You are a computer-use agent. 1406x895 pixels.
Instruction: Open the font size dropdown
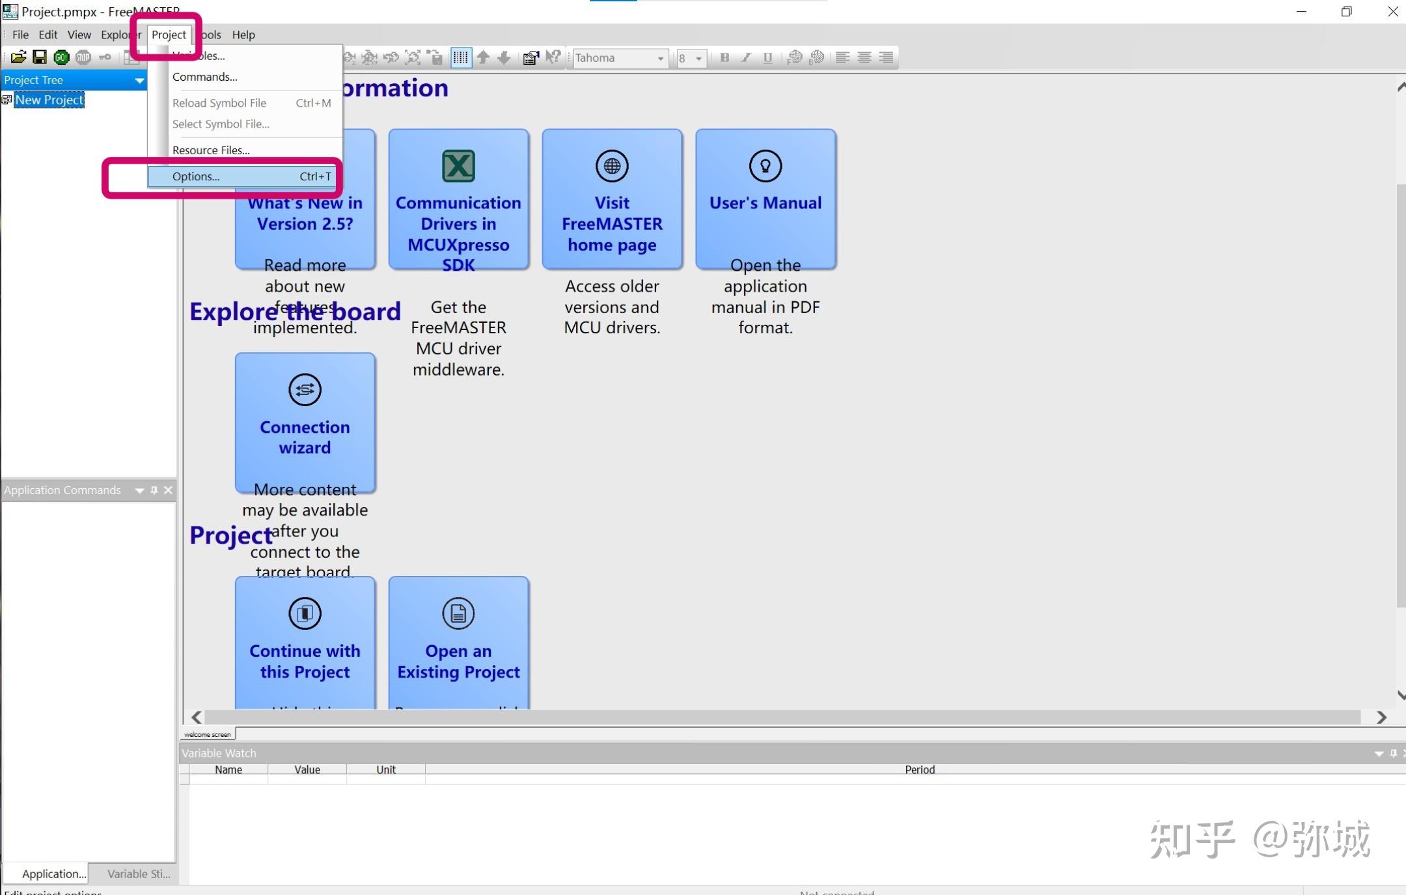pos(691,58)
